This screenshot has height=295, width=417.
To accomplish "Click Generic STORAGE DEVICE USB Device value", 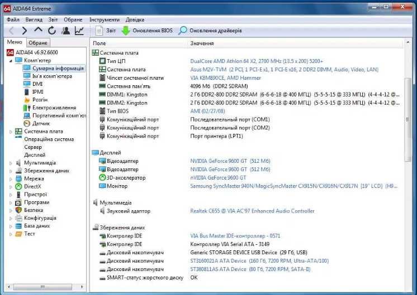I will tap(249, 252).
